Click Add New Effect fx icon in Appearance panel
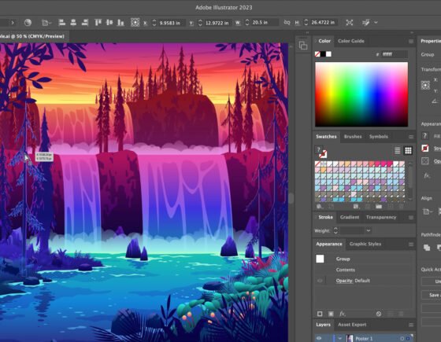 (343, 314)
